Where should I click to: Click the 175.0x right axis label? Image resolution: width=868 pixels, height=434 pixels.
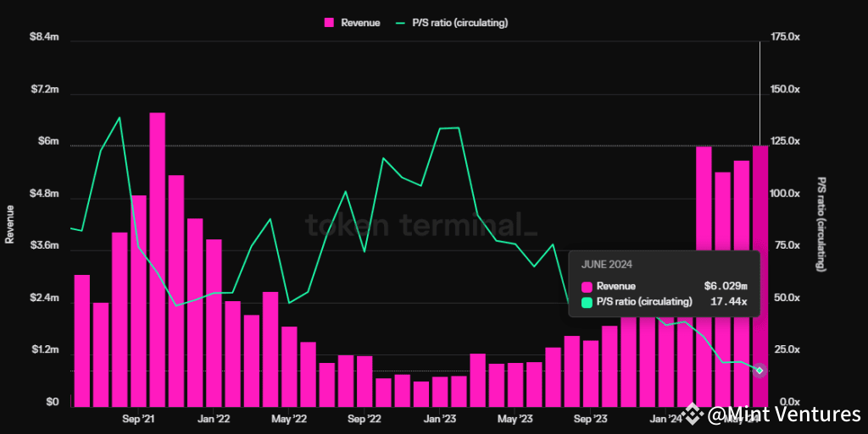click(x=786, y=37)
